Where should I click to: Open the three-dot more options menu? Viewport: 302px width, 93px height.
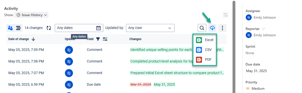tap(222, 28)
